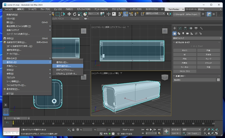Image resolution: width=225 pixels, height=138 pixels.
Task: Toggle Spinner Snap icon
Action: (136, 14)
